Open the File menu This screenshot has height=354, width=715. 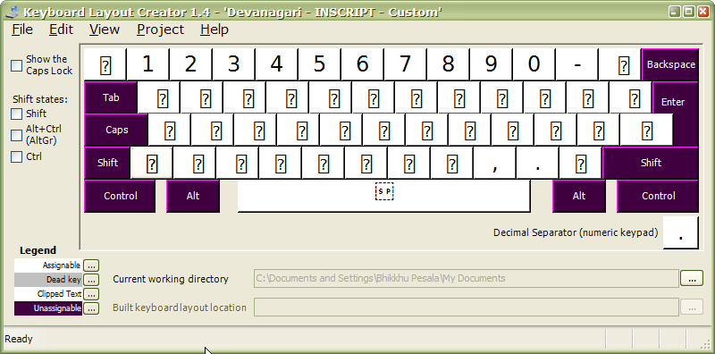click(22, 29)
